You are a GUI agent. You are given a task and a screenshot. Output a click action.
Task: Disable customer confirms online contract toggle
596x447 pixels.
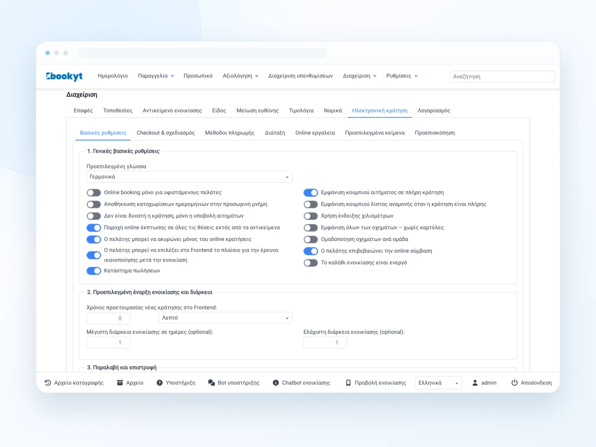click(x=311, y=251)
